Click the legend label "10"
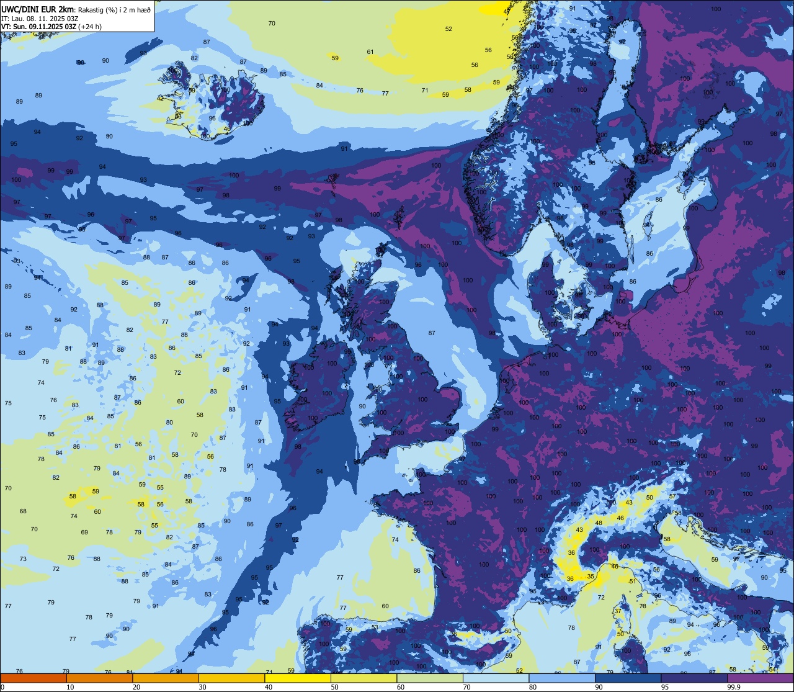This screenshot has width=794, height=692. (70, 687)
